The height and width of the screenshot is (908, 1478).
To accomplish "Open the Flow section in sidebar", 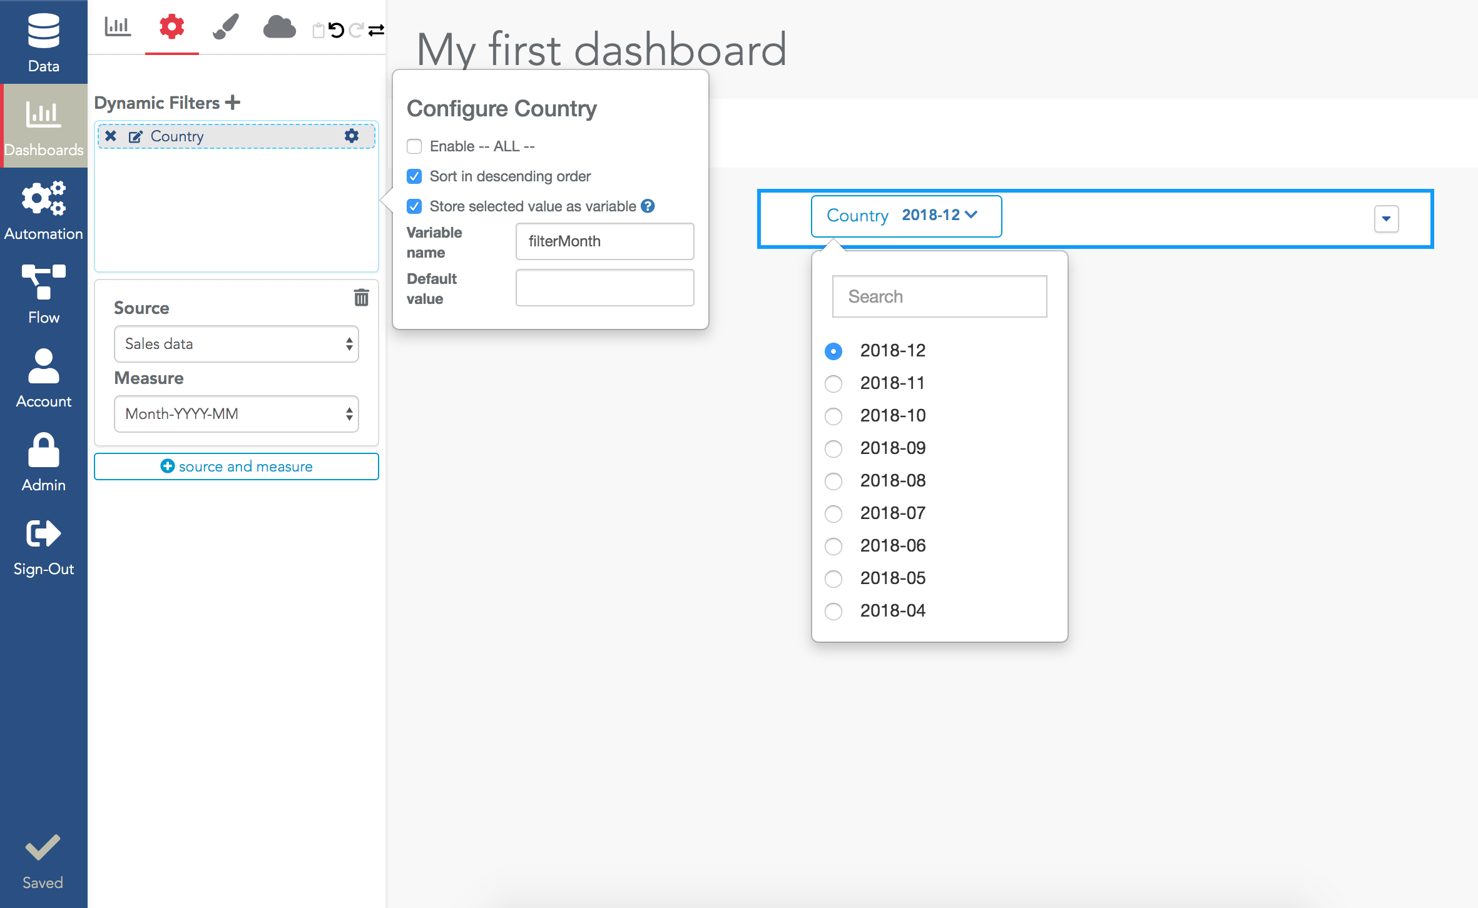I will [44, 294].
